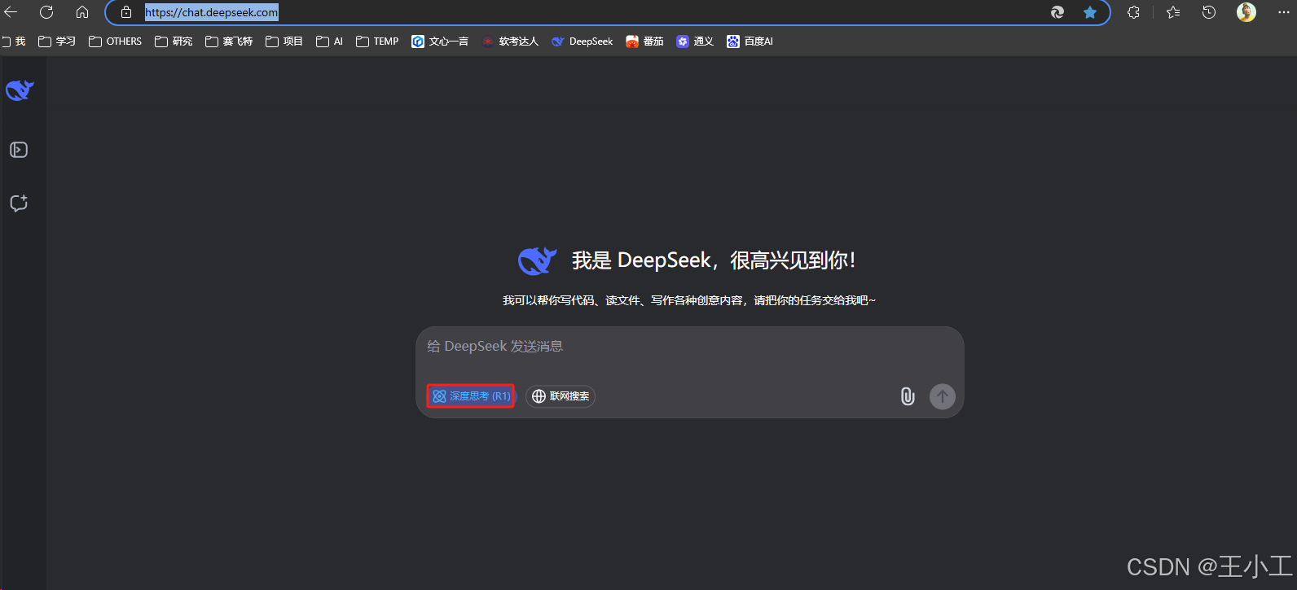The image size is (1297, 590).
Task: Attach a file with paperclip icon
Action: point(908,396)
